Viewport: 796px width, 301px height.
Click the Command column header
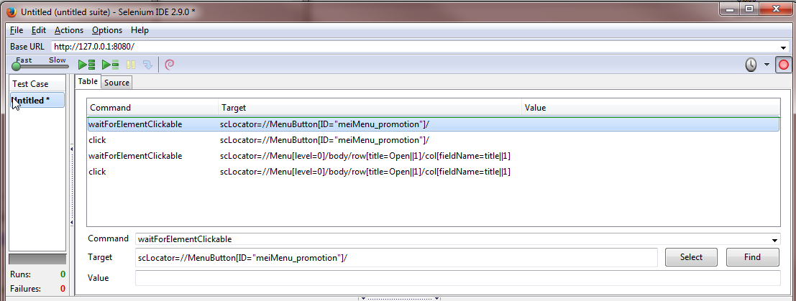point(153,108)
